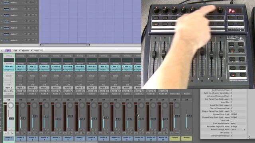Screen dimensions: 255x143
Task: Enable input monitoring on Audio 1 strip
Action: tap(10, 133)
